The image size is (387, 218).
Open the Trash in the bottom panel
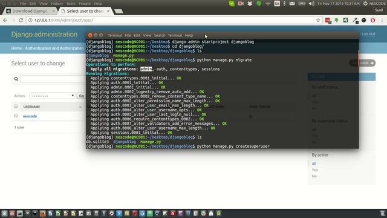[x=382, y=213]
